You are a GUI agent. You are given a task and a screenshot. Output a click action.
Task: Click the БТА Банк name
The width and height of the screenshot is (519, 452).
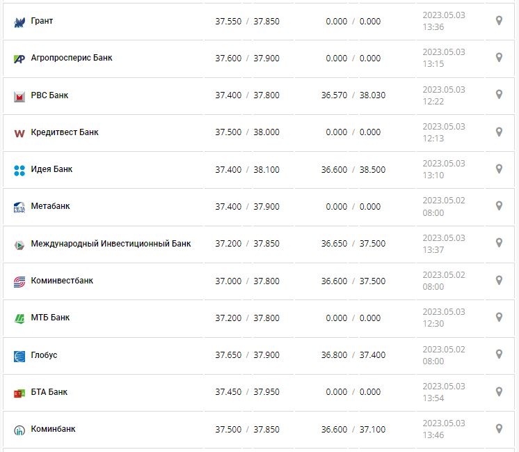coord(49,392)
